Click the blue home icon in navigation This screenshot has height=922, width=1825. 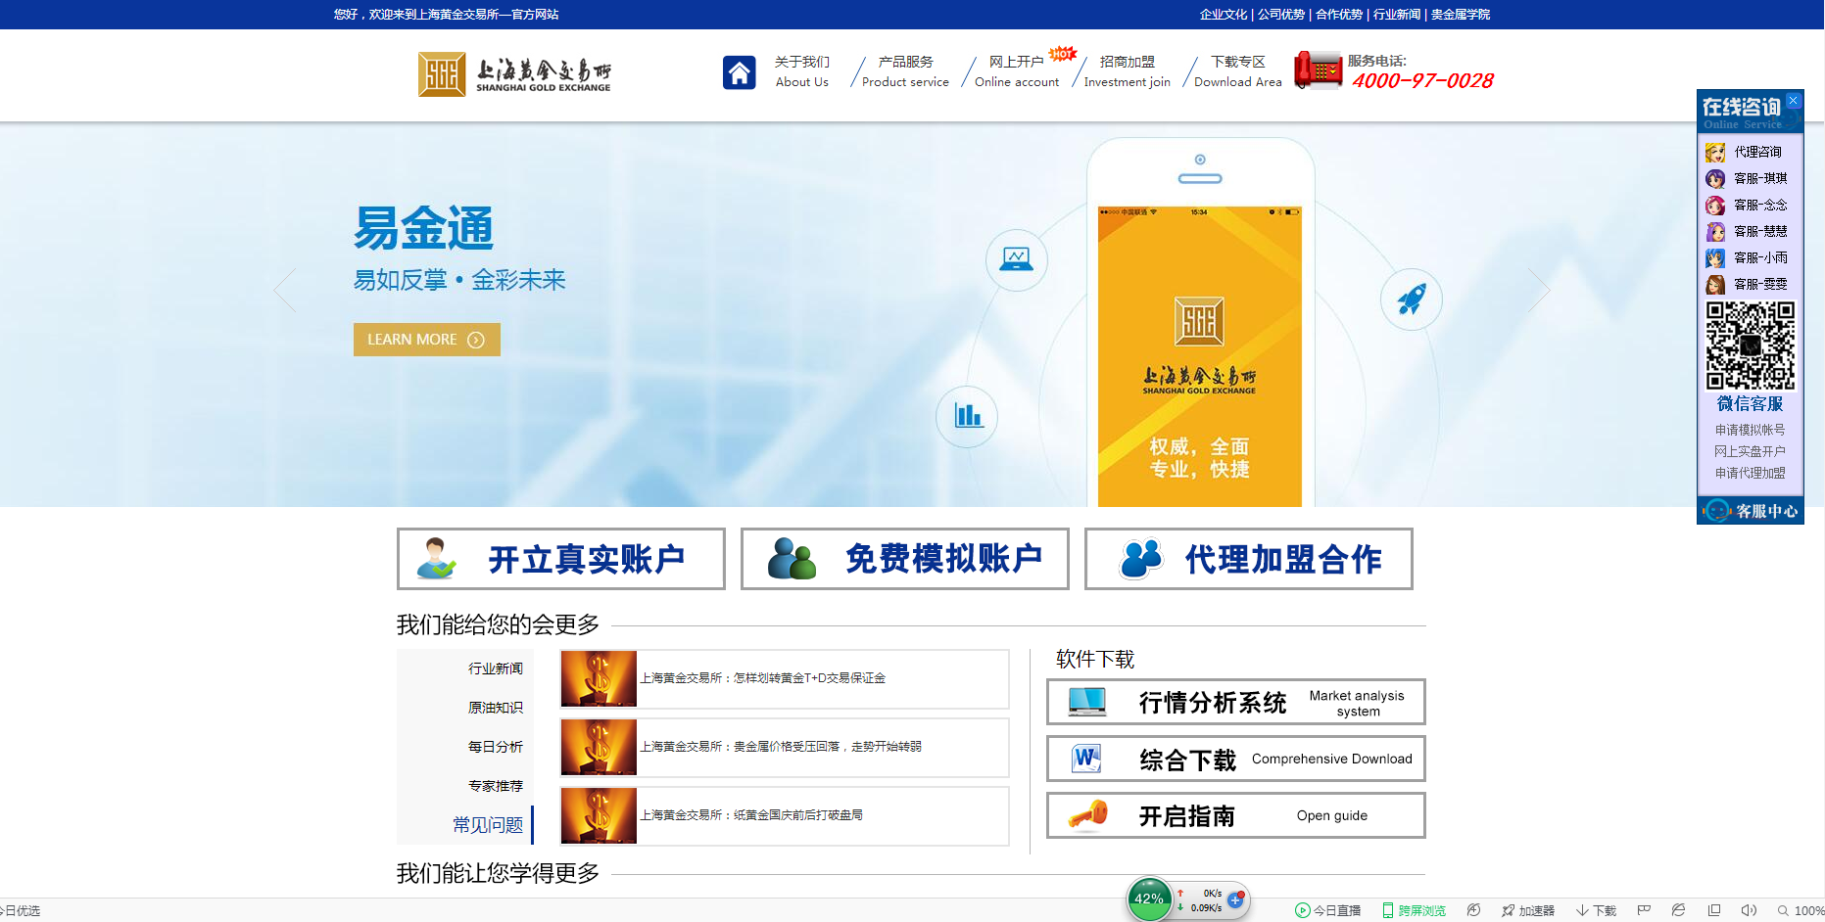click(x=739, y=72)
